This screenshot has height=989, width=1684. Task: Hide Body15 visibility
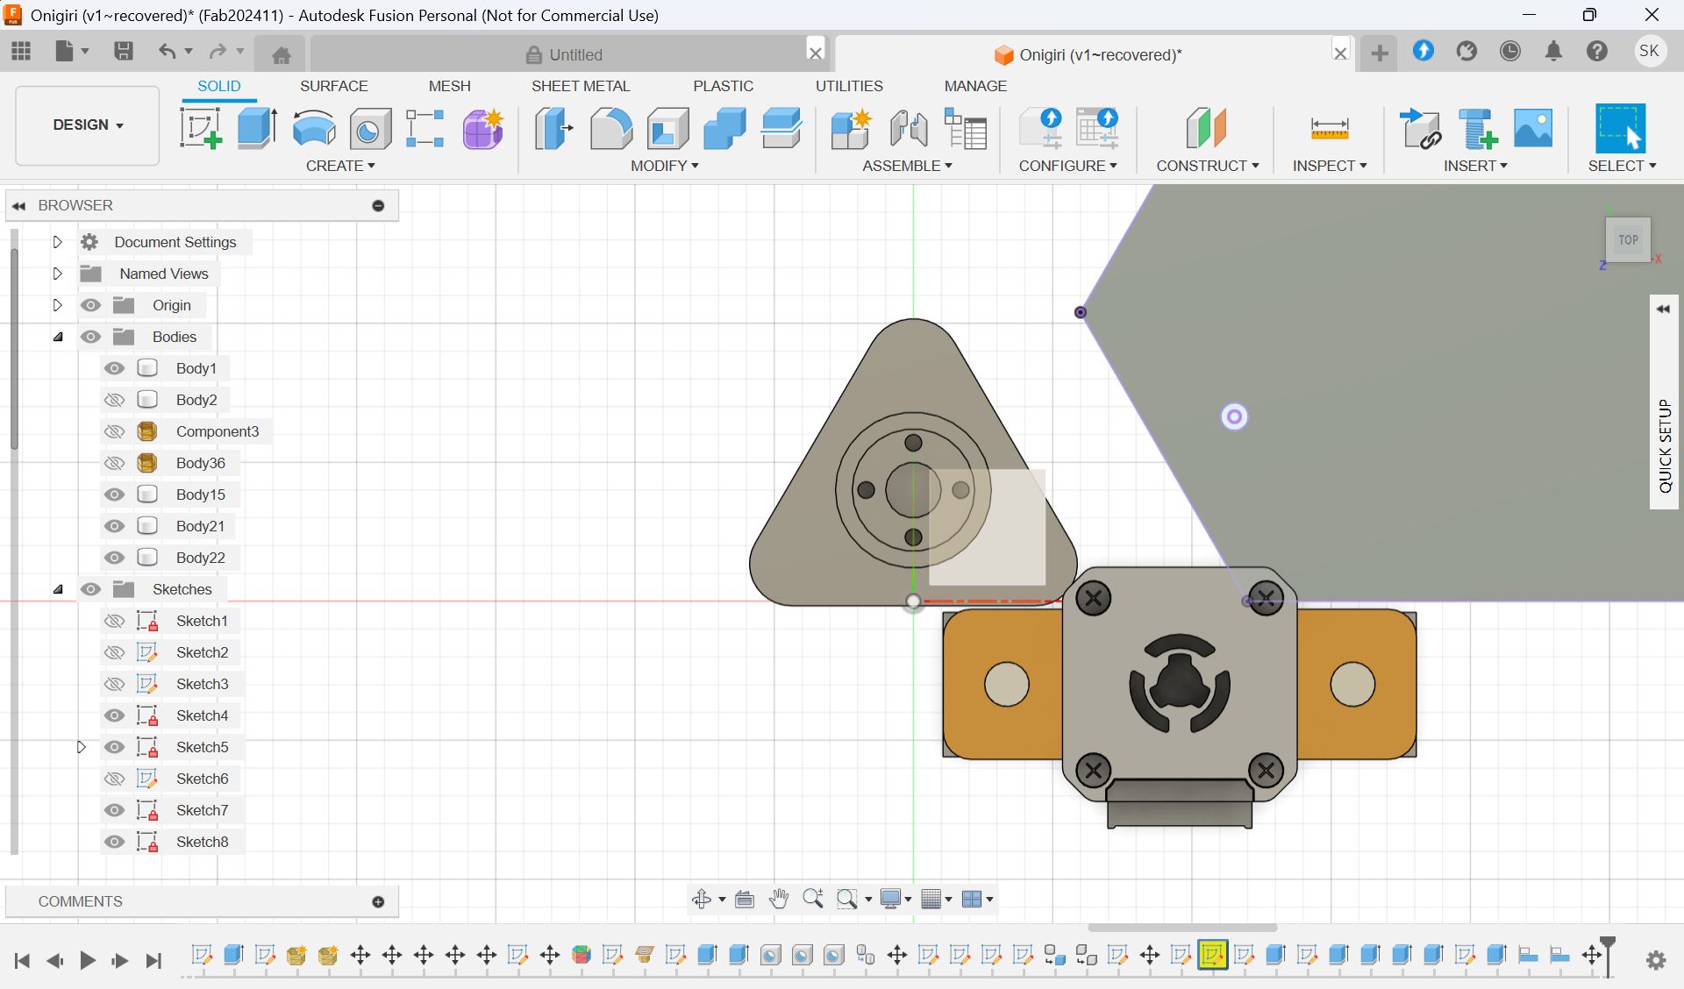(x=114, y=494)
